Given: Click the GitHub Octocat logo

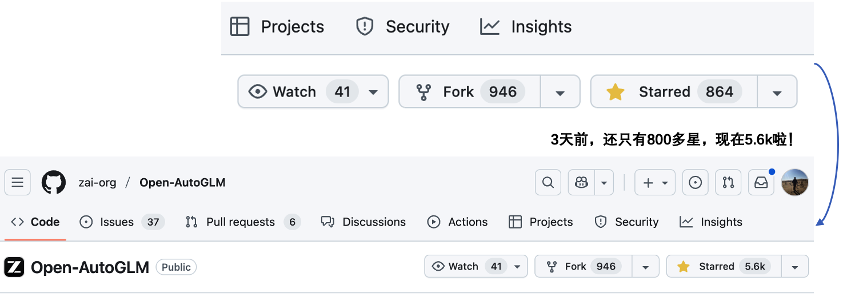Looking at the screenshot, I should 54,183.
